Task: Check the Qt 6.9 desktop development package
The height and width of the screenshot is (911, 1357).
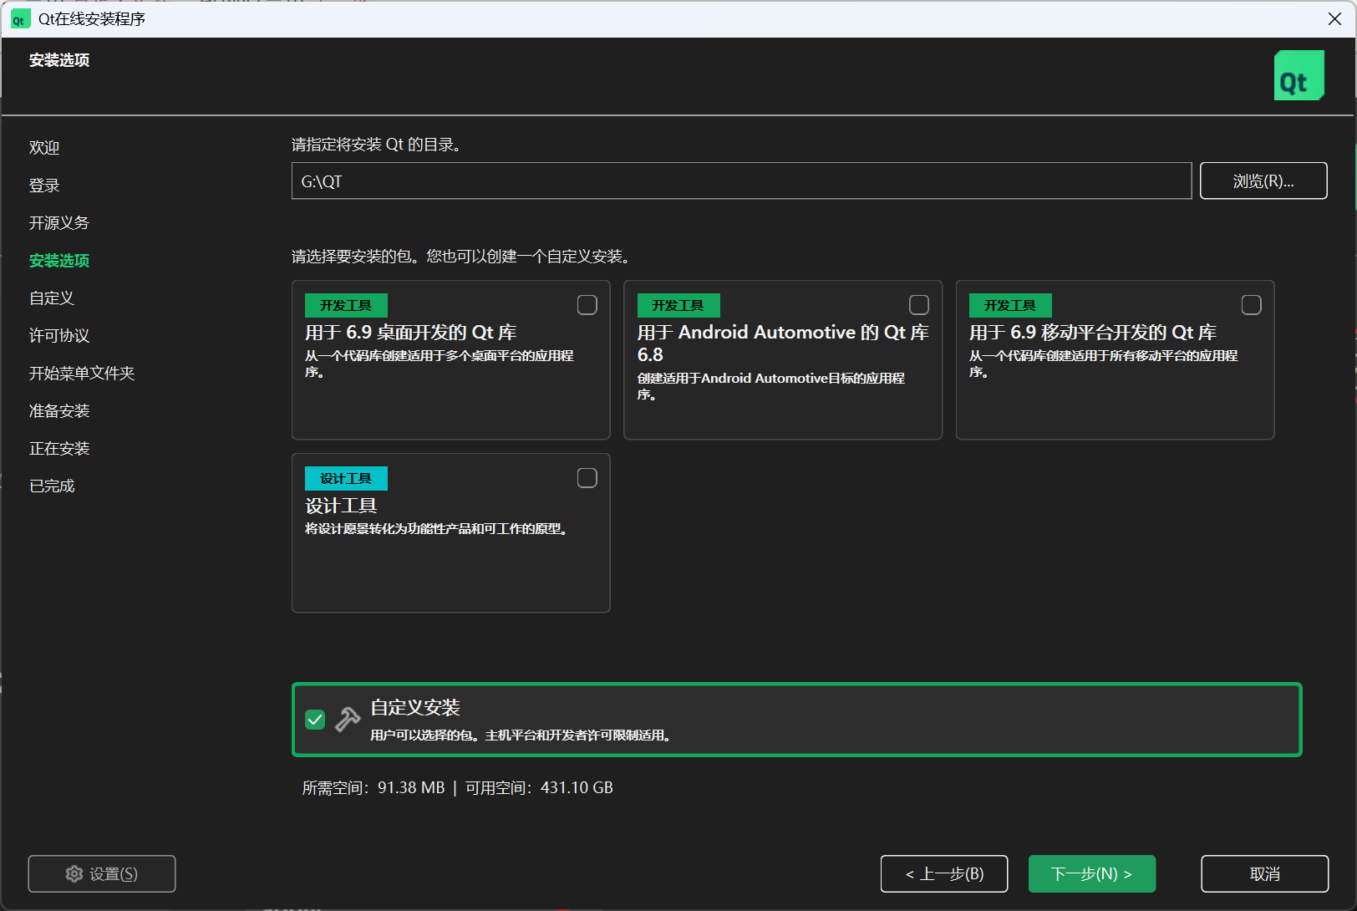Action: (587, 305)
